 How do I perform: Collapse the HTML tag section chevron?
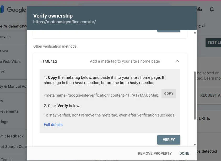177,61
